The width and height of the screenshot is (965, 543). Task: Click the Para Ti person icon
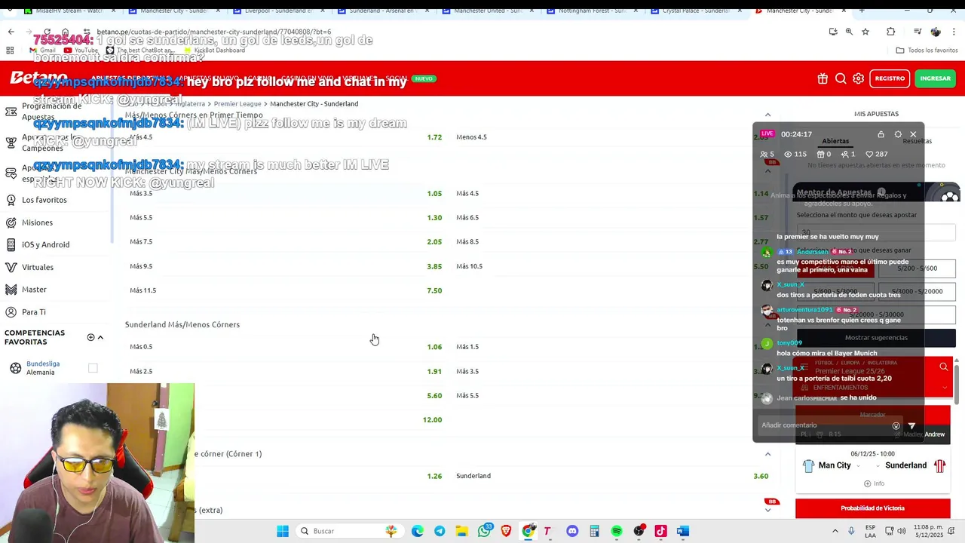pyautogui.click(x=11, y=312)
